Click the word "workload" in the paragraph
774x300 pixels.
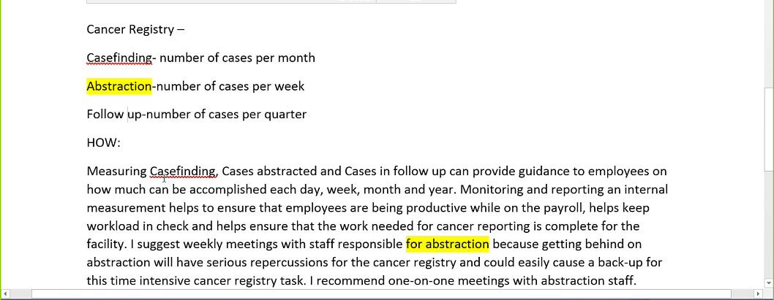tap(112, 226)
